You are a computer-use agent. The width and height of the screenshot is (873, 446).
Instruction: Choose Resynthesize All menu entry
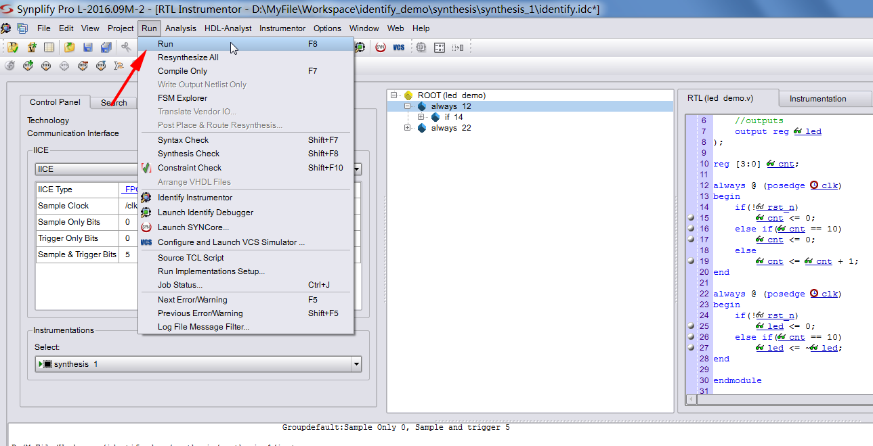(246, 58)
